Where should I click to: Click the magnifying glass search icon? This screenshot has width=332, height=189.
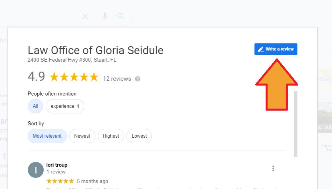[120, 16]
